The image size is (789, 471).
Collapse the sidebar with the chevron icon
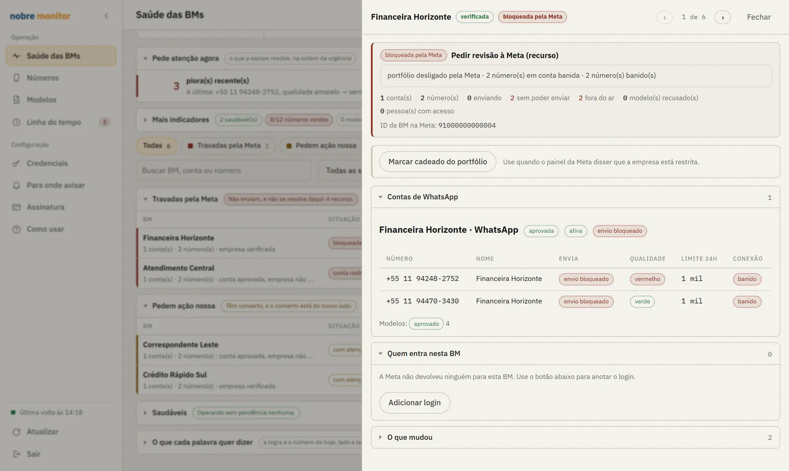pos(106,16)
